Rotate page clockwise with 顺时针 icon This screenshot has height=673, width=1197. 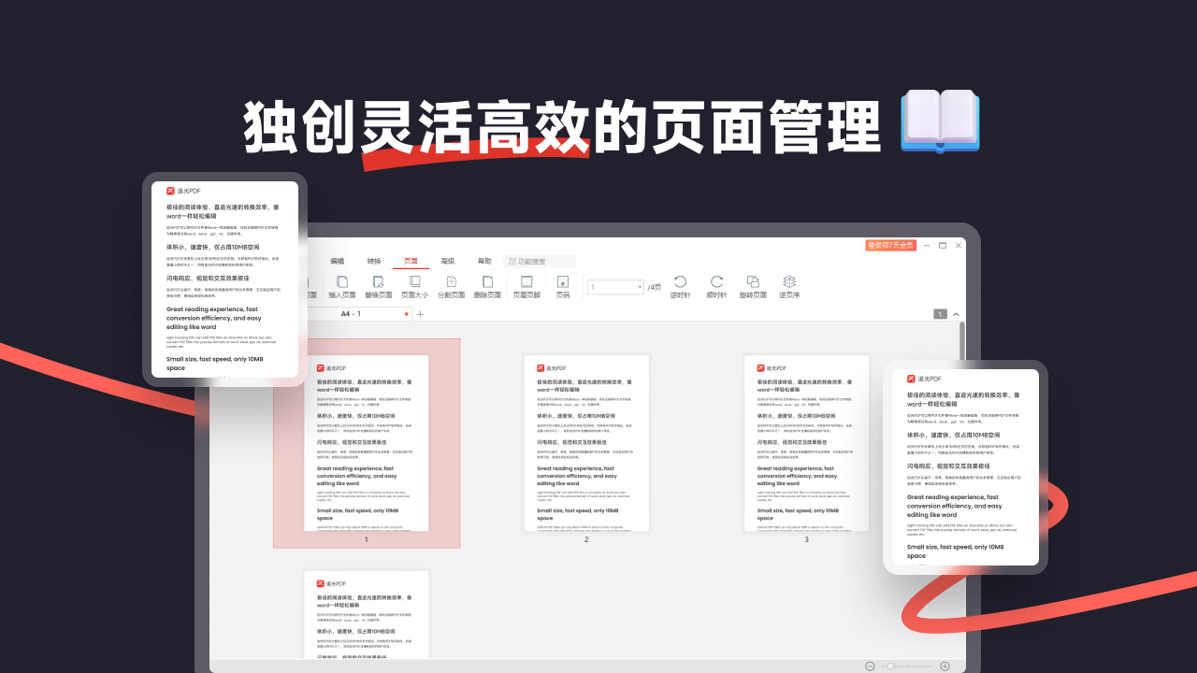[x=716, y=283]
